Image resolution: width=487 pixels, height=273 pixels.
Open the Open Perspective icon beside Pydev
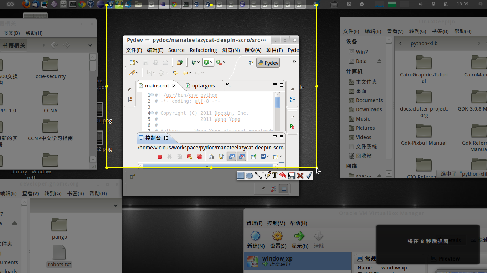pyautogui.click(x=251, y=63)
